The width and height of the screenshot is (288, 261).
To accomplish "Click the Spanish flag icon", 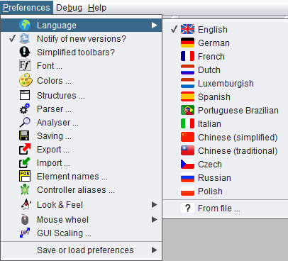I will (187, 96).
